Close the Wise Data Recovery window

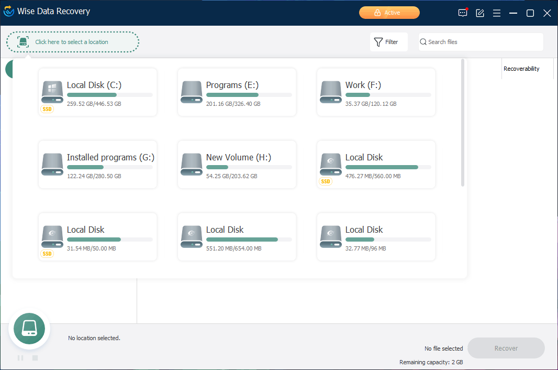pyautogui.click(x=548, y=13)
